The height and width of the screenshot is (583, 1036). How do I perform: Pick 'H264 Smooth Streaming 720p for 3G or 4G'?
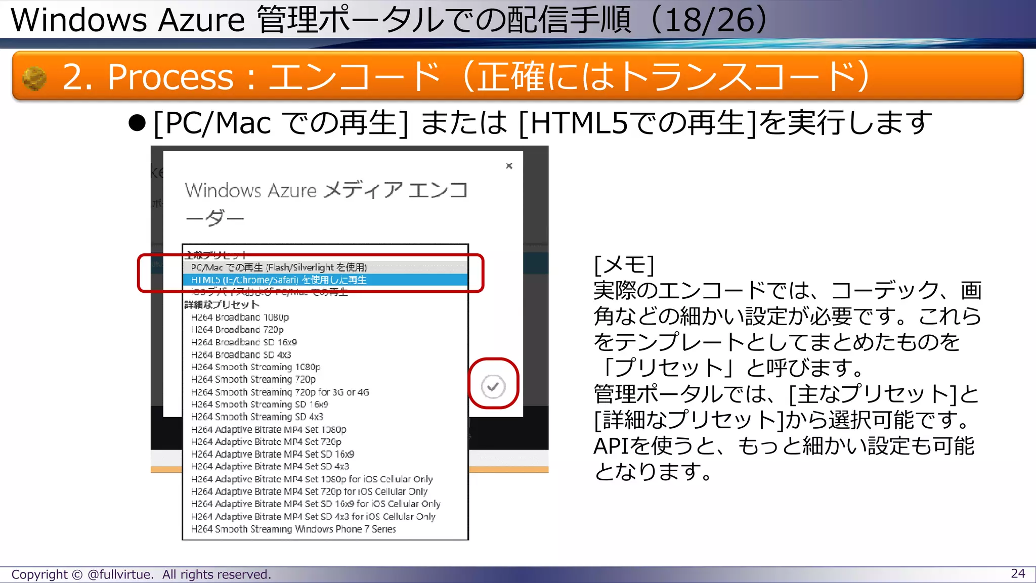coord(325,392)
